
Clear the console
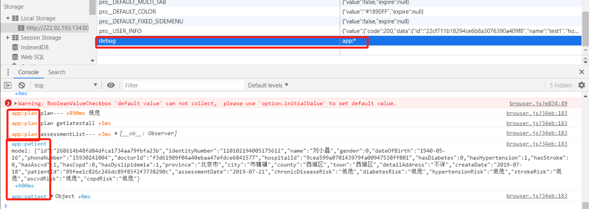pyautogui.click(x=21, y=85)
